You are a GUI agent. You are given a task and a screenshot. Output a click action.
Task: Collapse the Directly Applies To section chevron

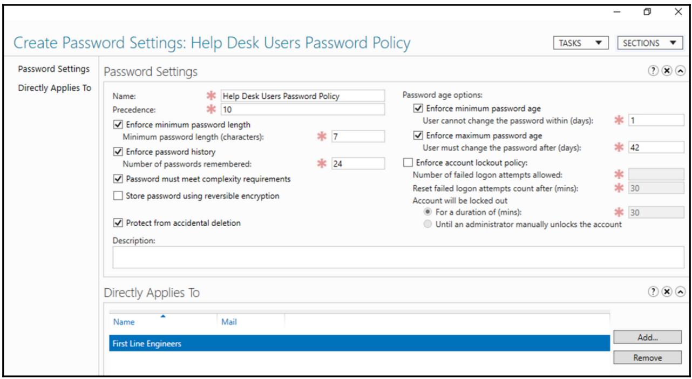click(680, 292)
